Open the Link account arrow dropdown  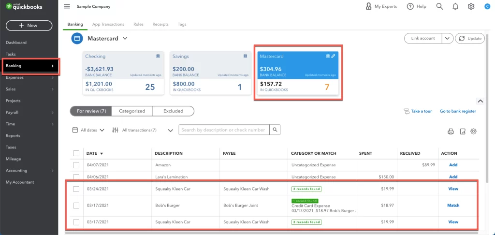pos(447,38)
